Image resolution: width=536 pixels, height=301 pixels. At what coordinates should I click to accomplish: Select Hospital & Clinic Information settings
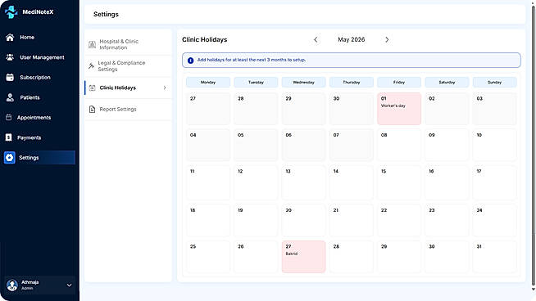[x=128, y=44]
